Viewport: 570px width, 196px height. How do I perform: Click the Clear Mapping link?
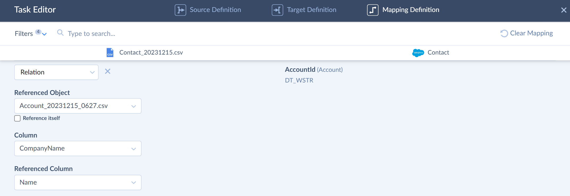tap(531, 33)
